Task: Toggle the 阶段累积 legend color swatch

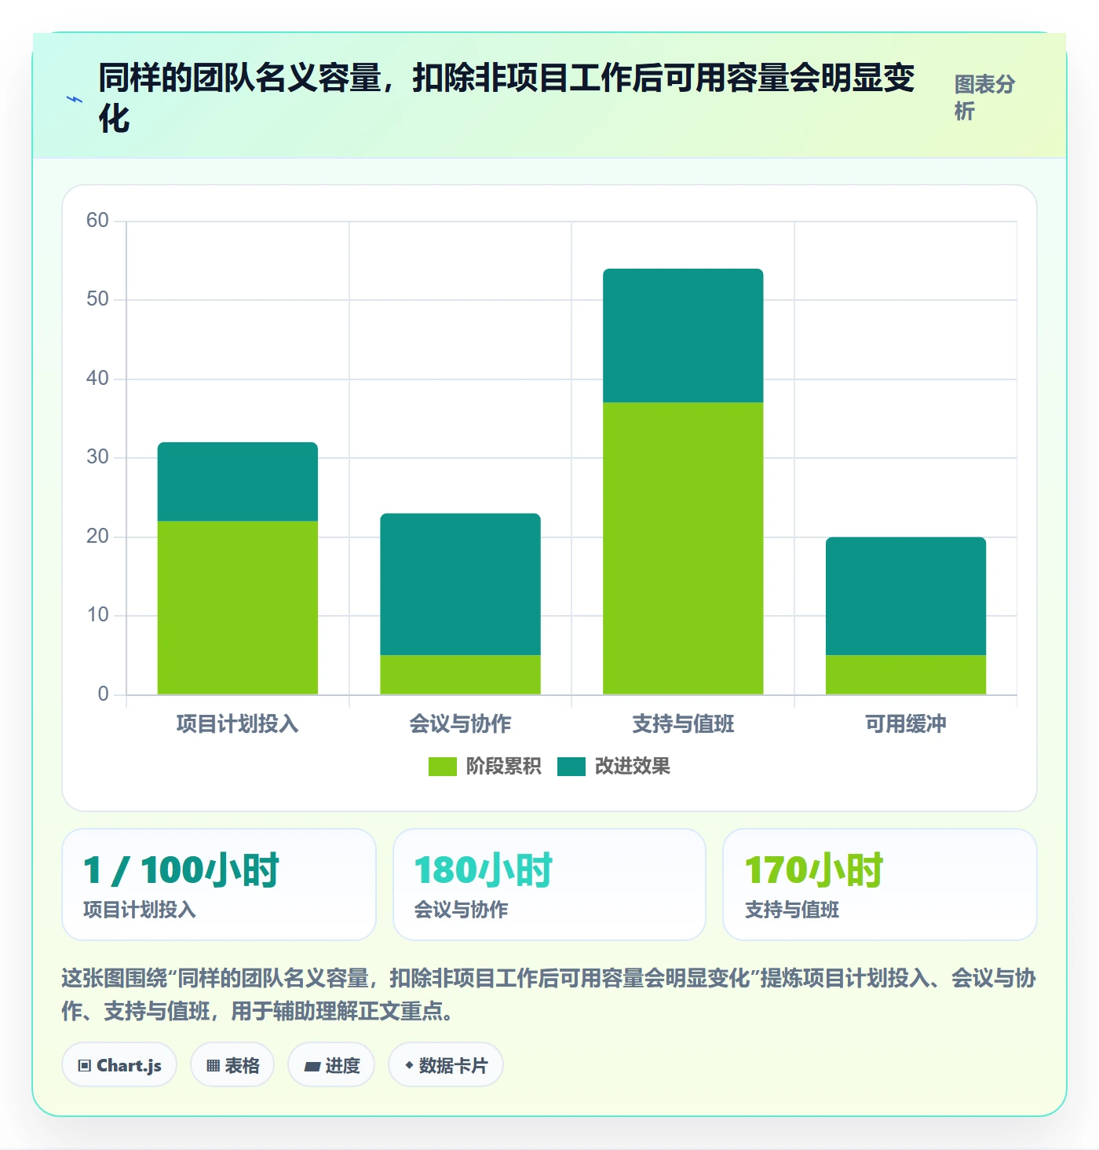Action: coord(442,767)
